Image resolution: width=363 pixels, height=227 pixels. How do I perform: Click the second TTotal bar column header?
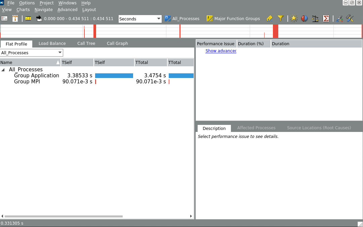coord(180,63)
